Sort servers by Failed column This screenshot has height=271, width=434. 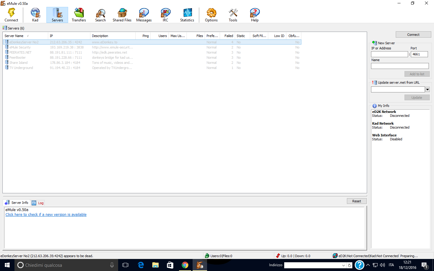click(227, 36)
